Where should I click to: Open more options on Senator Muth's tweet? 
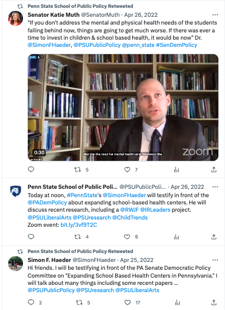click(215, 15)
